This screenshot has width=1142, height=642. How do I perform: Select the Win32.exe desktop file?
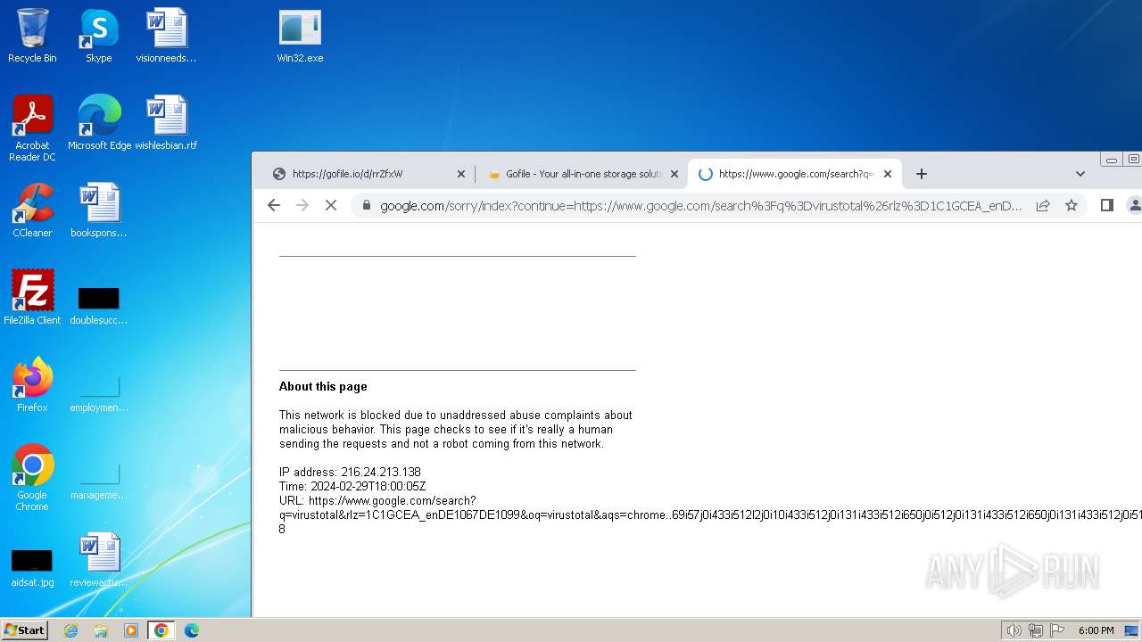click(300, 36)
